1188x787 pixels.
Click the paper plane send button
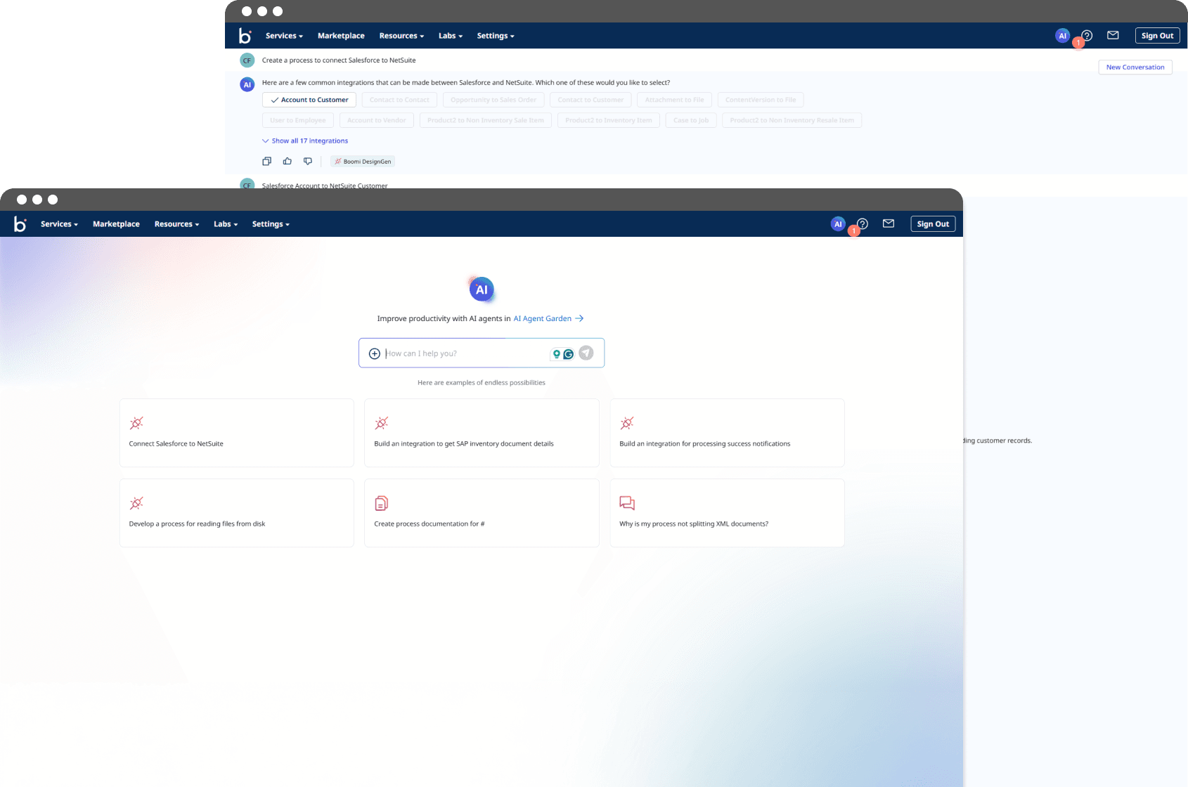click(x=586, y=353)
